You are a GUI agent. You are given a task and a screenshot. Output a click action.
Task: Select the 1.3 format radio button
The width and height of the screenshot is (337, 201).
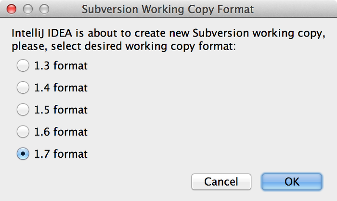coord(23,65)
